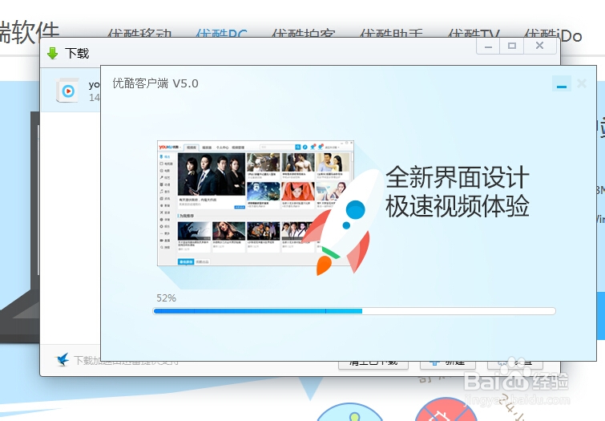Close the 优酷客户端 V5.0 installer window
The height and width of the screenshot is (421, 605).
(582, 83)
